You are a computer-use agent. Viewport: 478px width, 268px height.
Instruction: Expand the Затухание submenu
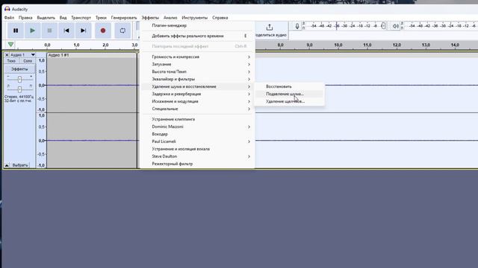pos(197,65)
